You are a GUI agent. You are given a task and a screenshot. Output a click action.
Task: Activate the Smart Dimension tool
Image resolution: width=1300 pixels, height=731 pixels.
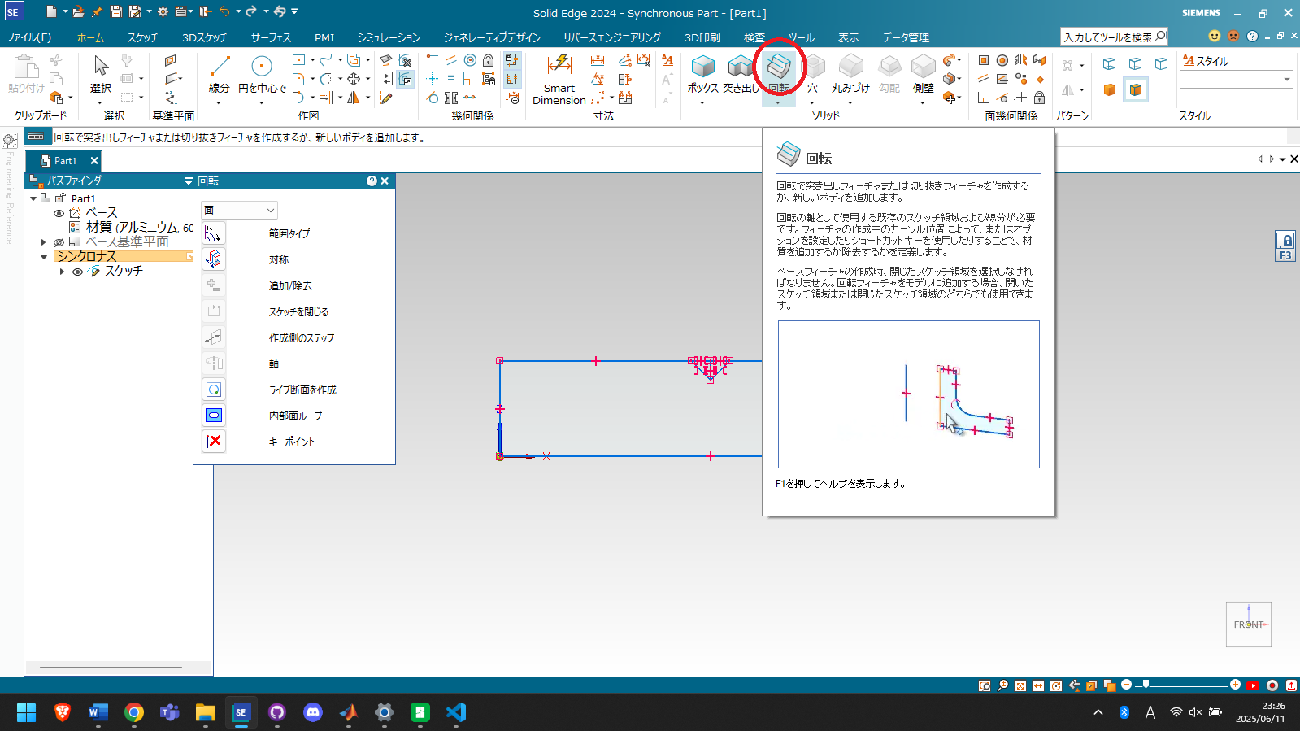(559, 77)
